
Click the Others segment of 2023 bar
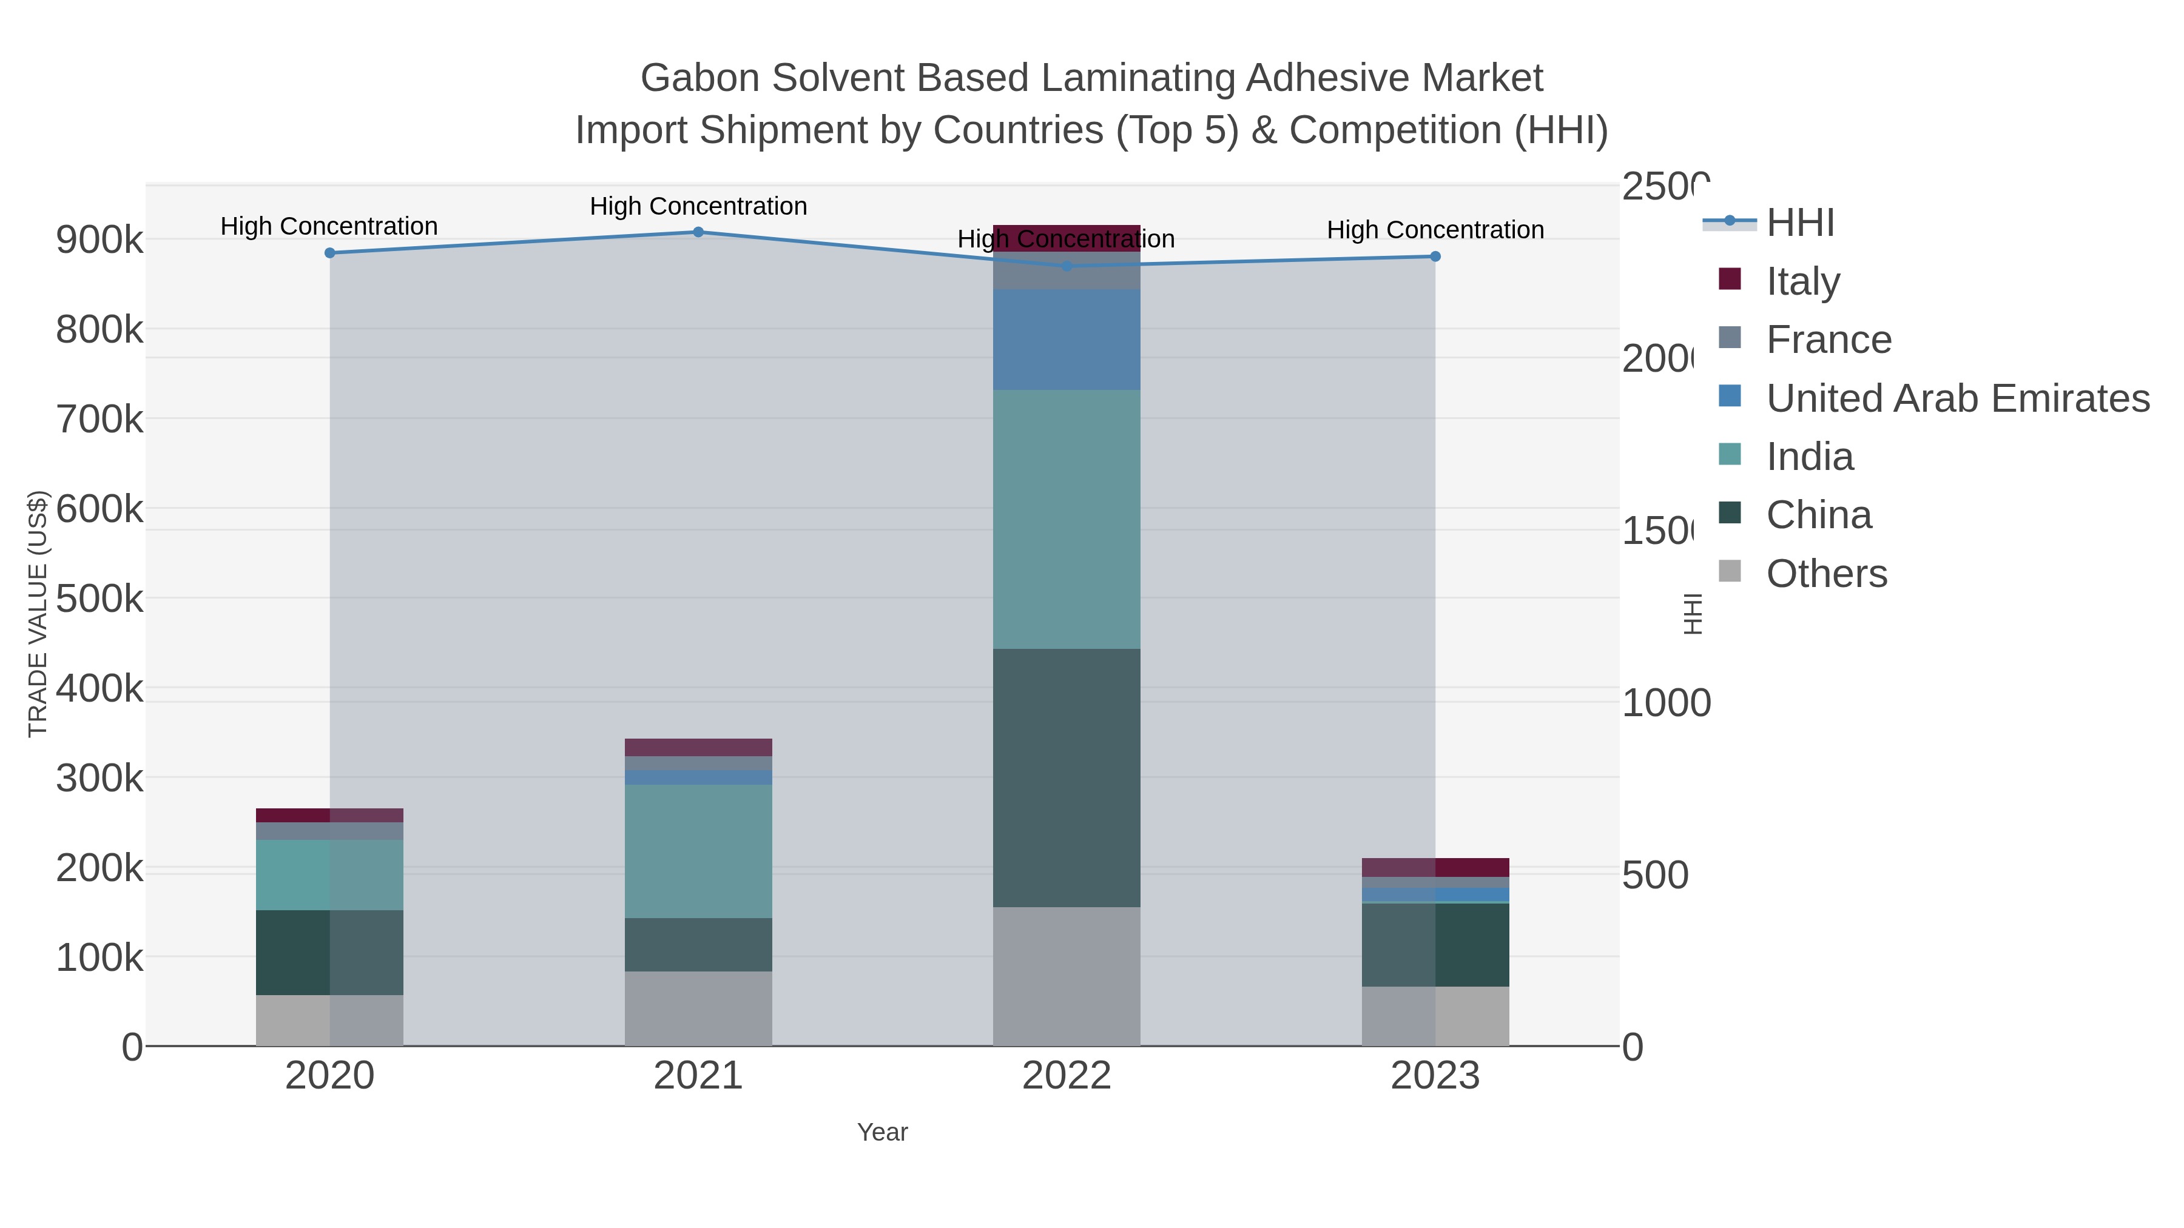[1435, 1016]
